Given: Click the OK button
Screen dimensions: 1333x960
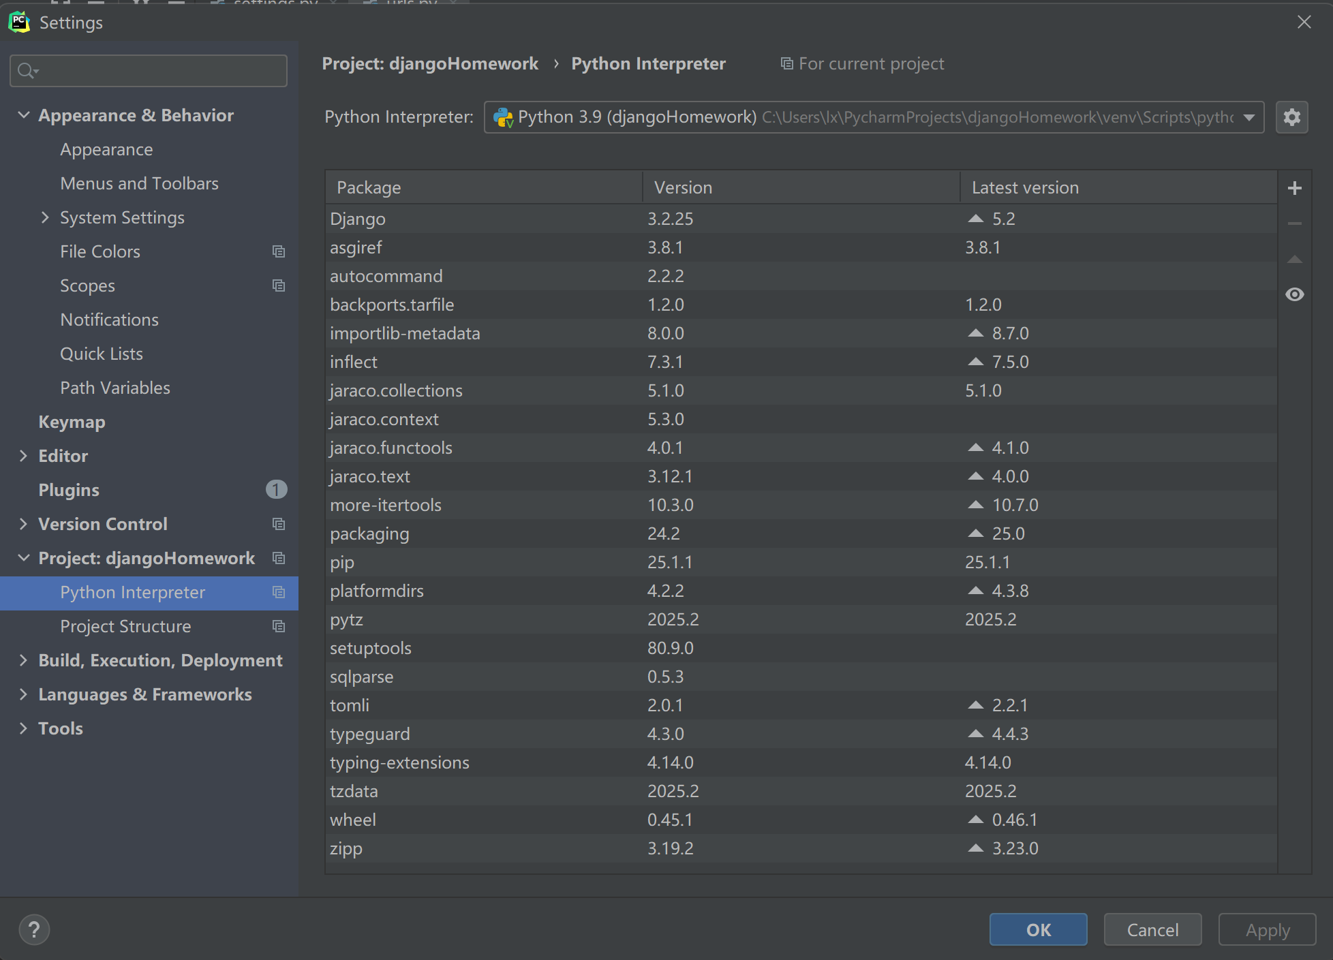Looking at the screenshot, I should [x=1038, y=929].
